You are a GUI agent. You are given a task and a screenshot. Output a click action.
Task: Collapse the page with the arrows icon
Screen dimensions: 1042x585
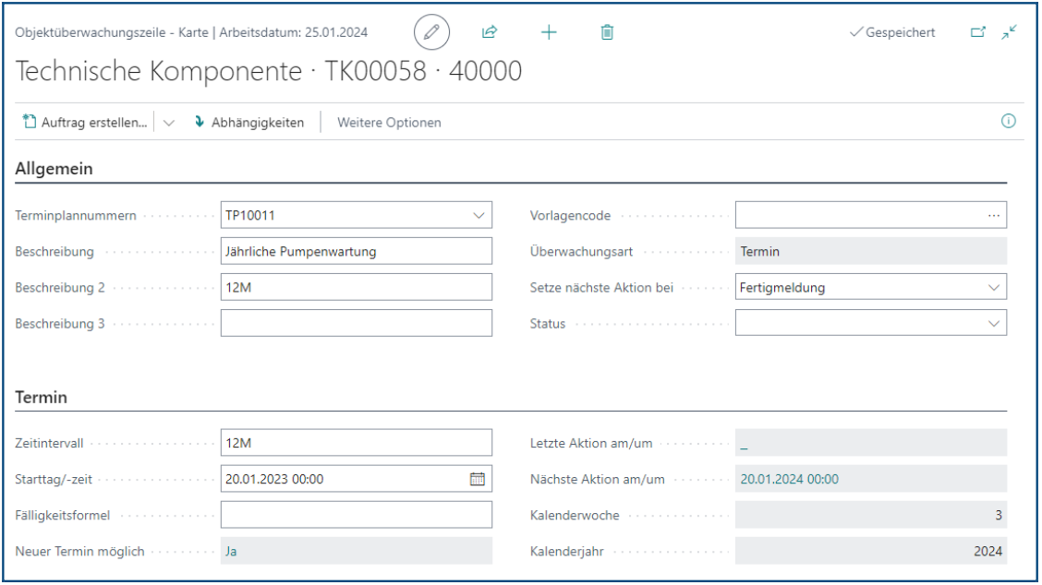(1009, 32)
